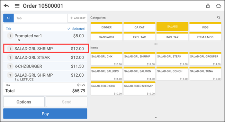Image resolution: width=225 pixels, height=122 pixels.
Task: Select the Prompted var1 order line
Action: tap(45, 37)
